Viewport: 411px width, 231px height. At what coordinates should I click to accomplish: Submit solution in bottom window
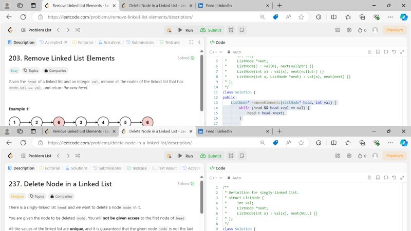point(211,156)
